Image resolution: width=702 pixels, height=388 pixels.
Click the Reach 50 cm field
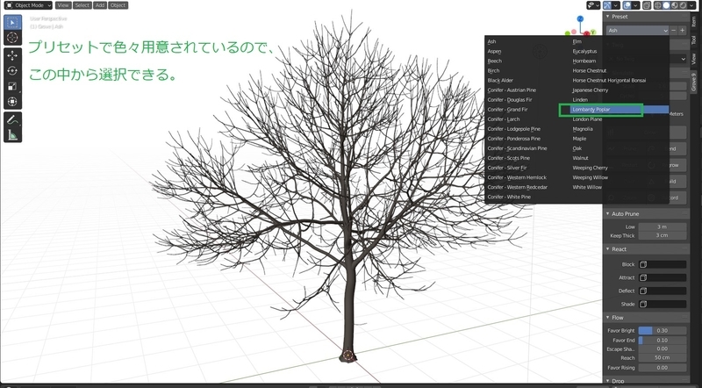click(663, 357)
